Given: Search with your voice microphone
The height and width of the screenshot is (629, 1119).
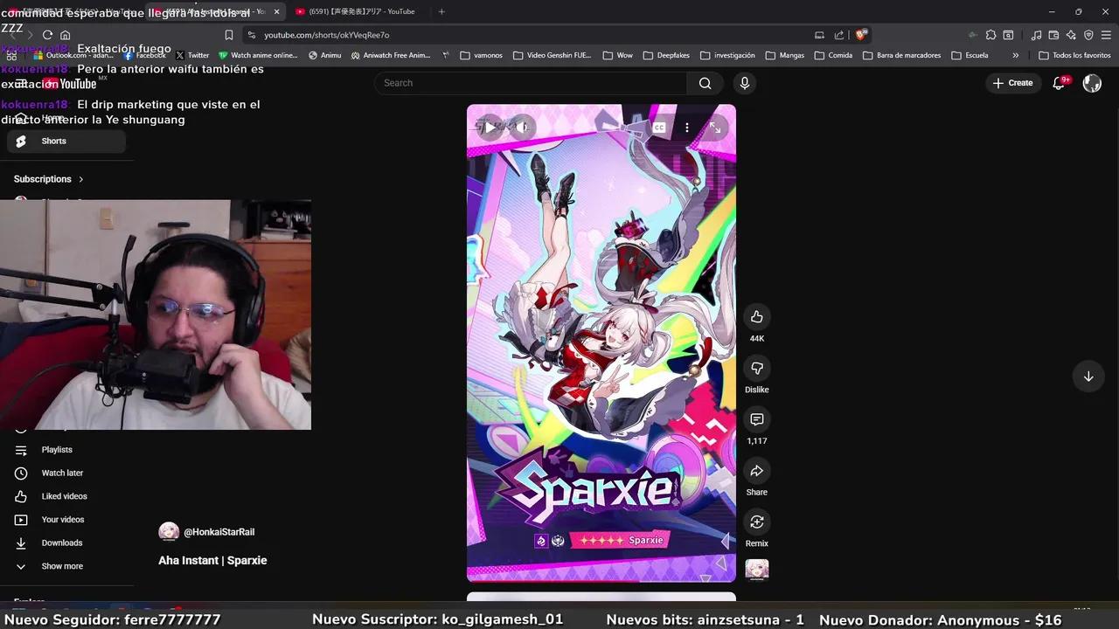Looking at the screenshot, I should [744, 83].
